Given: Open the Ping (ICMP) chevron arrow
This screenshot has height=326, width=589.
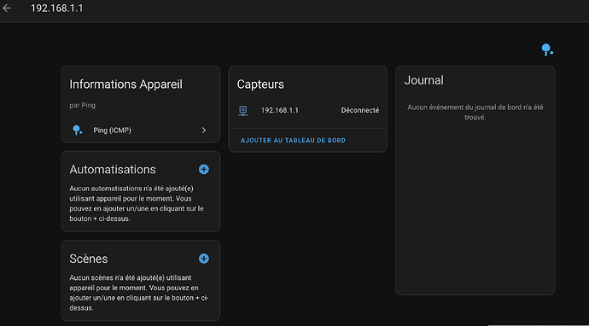Looking at the screenshot, I should pyautogui.click(x=204, y=131).
